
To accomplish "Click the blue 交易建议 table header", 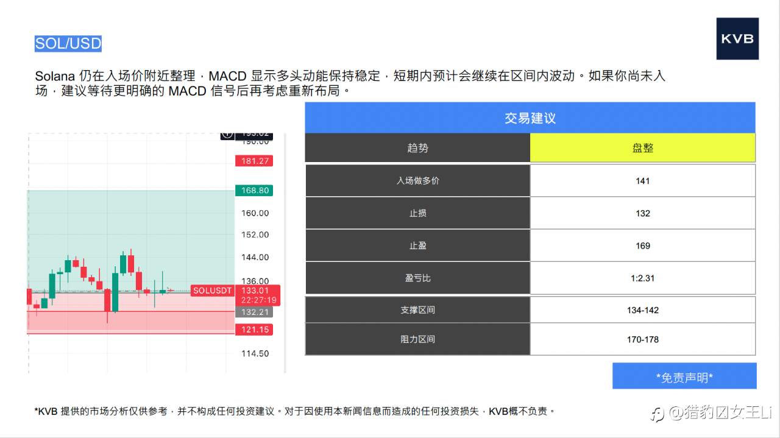I will click(530, 118).
